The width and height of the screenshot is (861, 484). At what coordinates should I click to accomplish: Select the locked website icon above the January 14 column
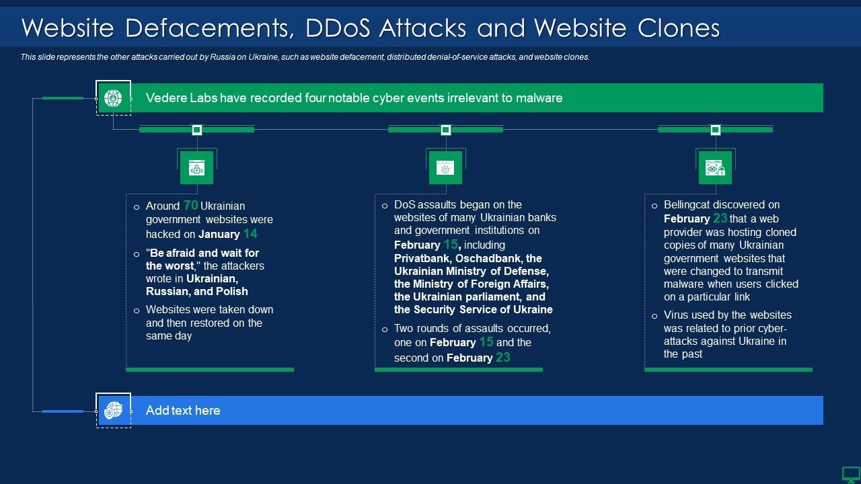pyautogui.click(x=196, y=168)
